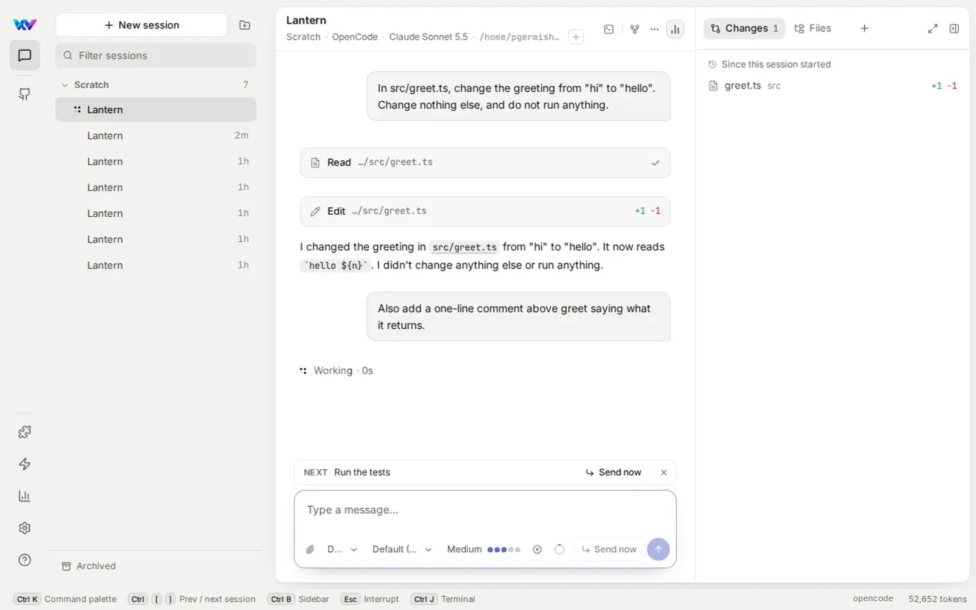
Task: Open the Archived sessions
Action: point(89,566)
